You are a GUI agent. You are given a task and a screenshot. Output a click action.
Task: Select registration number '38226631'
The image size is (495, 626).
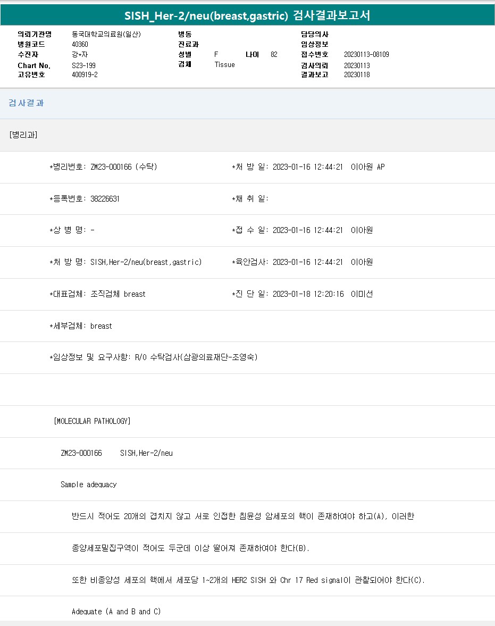pyautogui.click(x=105, y=199)
